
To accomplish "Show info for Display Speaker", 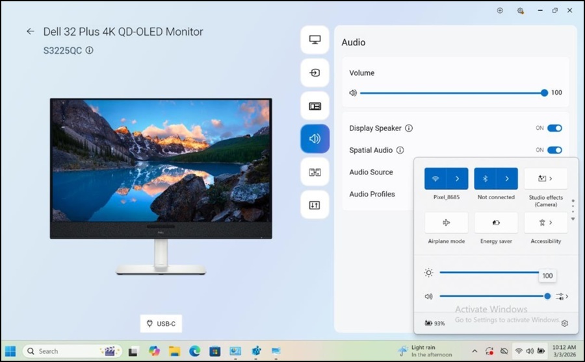I will 409,128.
